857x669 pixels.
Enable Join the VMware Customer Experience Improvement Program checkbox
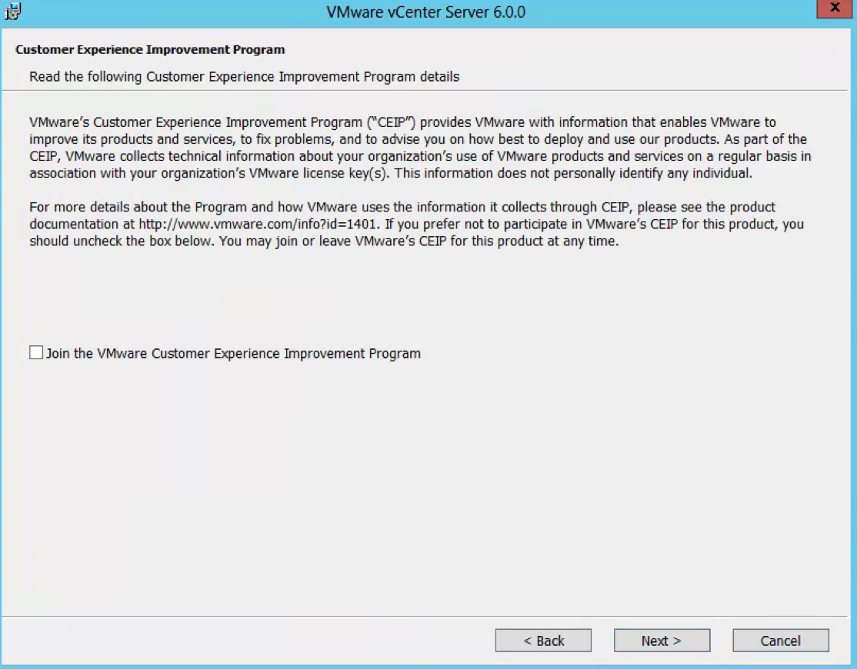click(x=36, y=353)
